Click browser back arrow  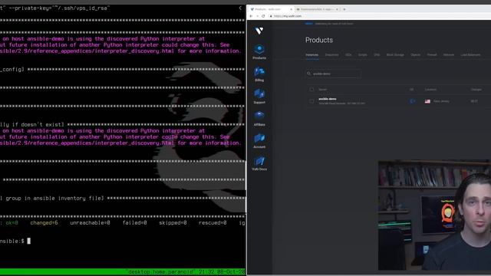click(x=251, y=16)
